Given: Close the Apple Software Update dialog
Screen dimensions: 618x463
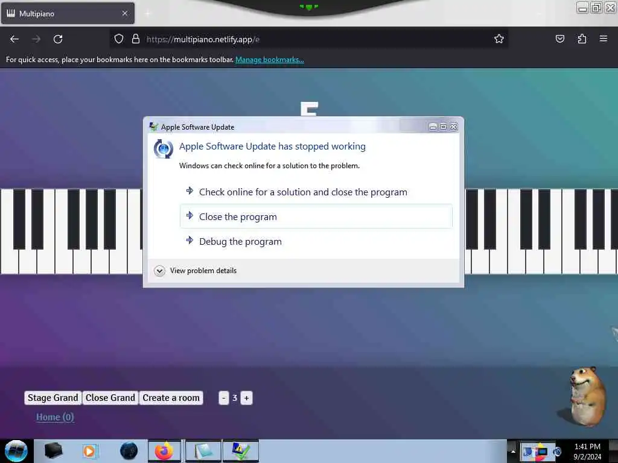Looking at the screenshot, I should tap(454, 127).
